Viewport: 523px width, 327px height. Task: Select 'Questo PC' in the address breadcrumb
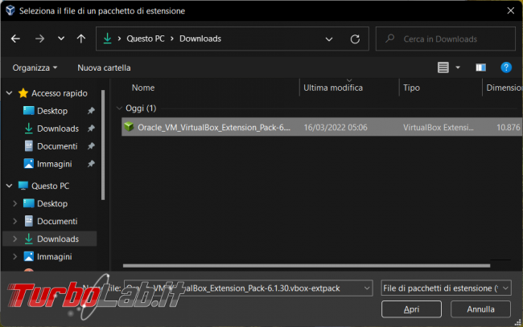pyautogui.click(x=146, y=39)
